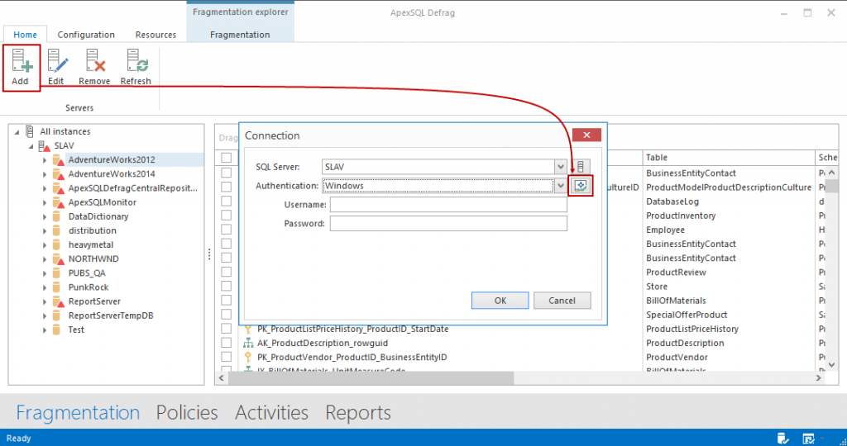Click the horizontal scrollbar thumb in grid
847x446 pixels.
(x=371, y=378)
